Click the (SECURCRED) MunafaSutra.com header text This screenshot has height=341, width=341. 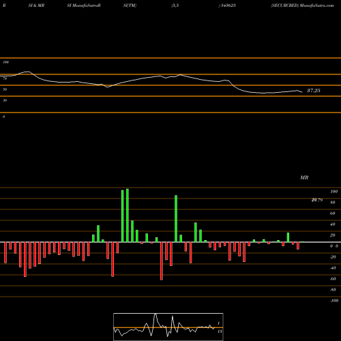point(302,5)
